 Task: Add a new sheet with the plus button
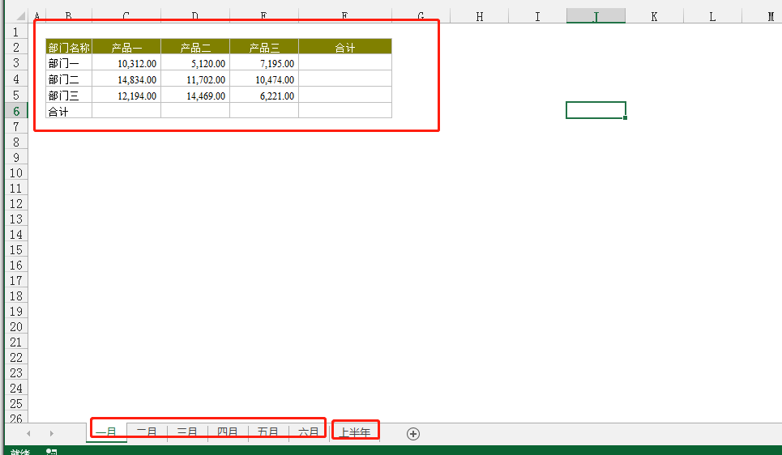413,434
